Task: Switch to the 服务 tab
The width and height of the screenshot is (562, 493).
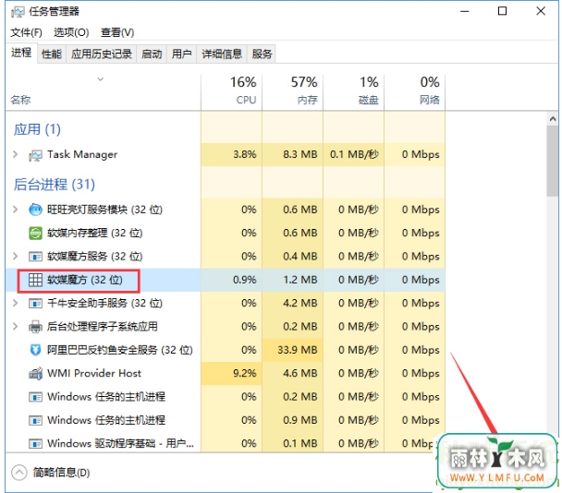Action: pos(262,54)
